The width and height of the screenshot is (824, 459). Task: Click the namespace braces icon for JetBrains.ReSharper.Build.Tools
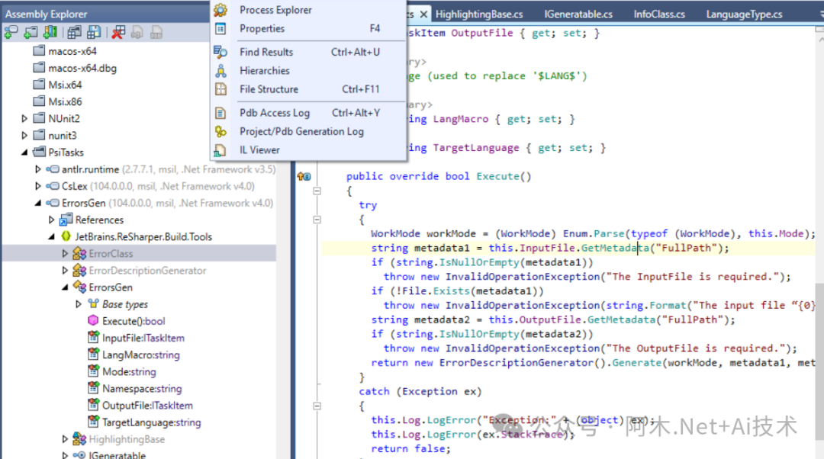click(x=66, y=237)
